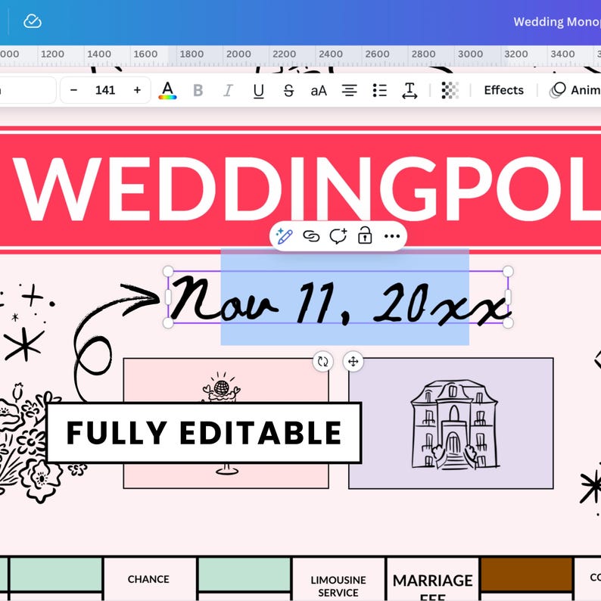This screenshot has height=601, width=601.
Task: Open the text spacing options
Action: pyautogui.click(x=409, y=91)
